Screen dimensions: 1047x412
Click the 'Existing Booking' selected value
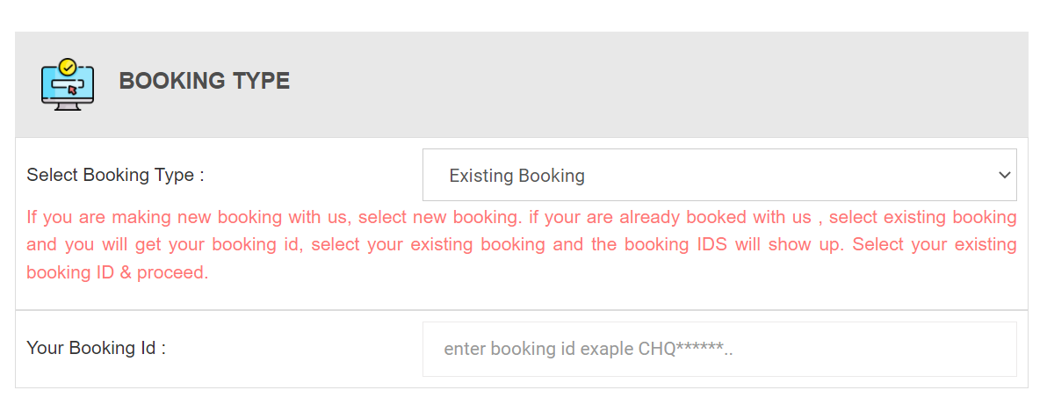point(516,176)
